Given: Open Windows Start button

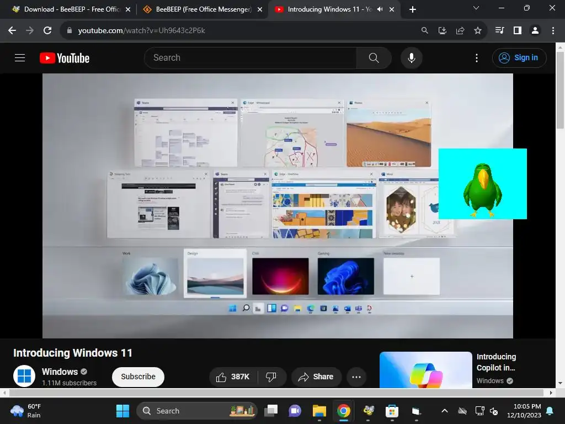Looking at the screenshot, I should pos(122,411).
